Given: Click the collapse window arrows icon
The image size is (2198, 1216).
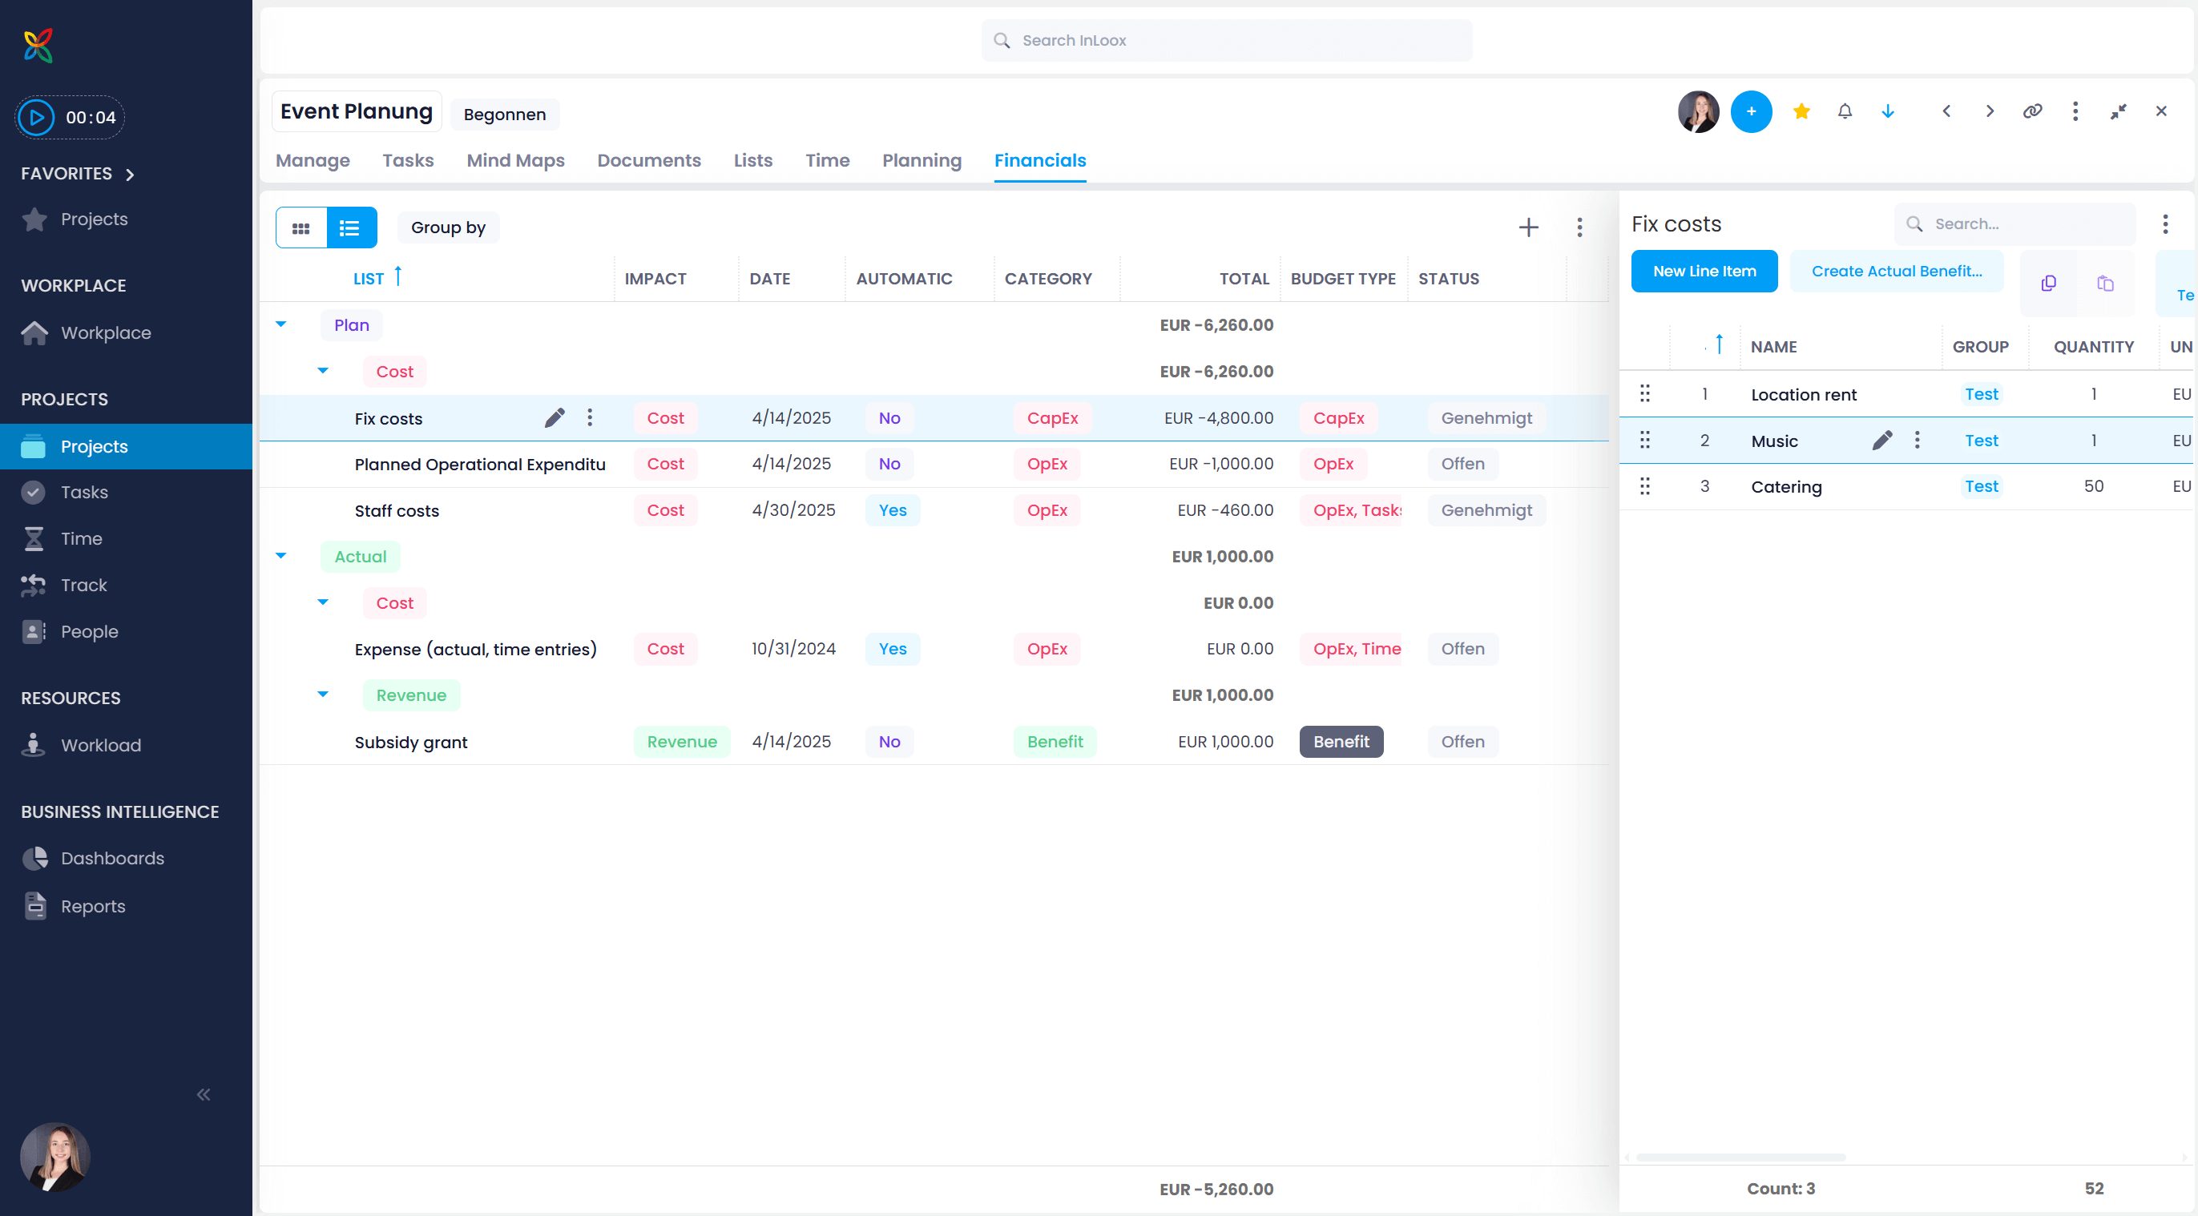Looking at the screenshot, I should (x=2119, y=111).
